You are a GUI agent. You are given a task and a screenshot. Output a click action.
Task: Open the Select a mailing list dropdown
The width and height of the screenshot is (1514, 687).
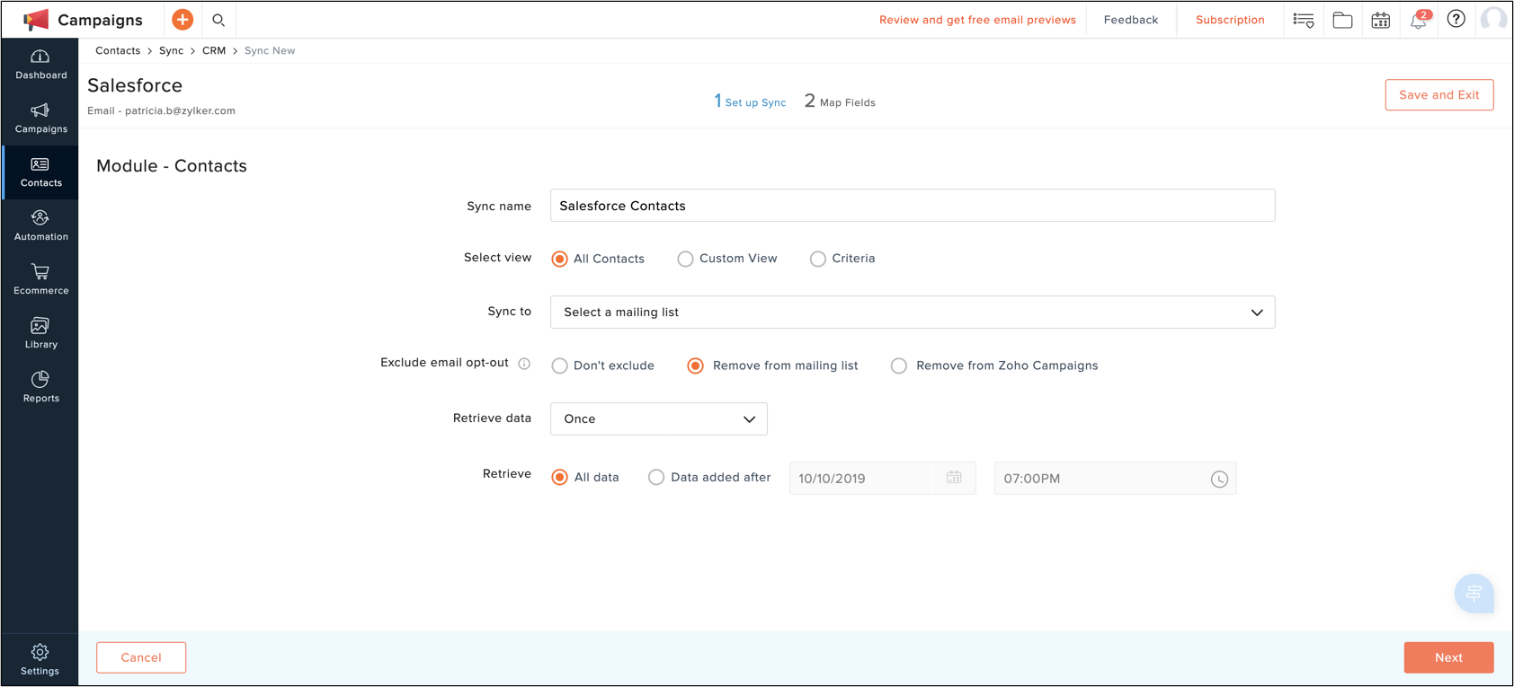[913, 313]
